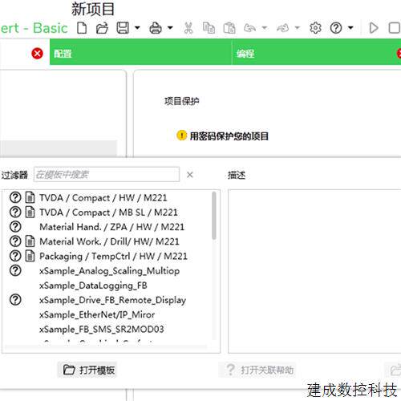This screenshot has height=401, width=401.
Task: Click the yellow warning icon next to 用密码保护您的项目
Action: (x=181, y=136)
